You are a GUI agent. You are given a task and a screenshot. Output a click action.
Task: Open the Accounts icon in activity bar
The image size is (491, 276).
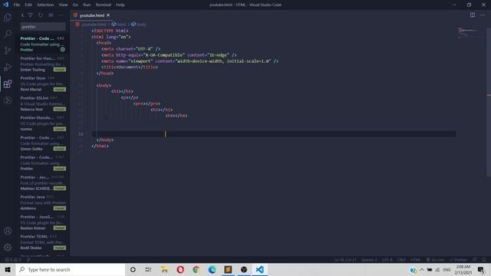pyautogui.click(x=8, y=231)
